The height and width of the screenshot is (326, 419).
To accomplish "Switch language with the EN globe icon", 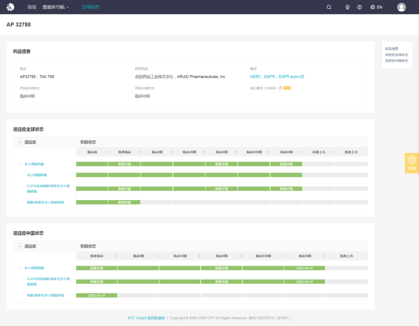I will (376, 7).
